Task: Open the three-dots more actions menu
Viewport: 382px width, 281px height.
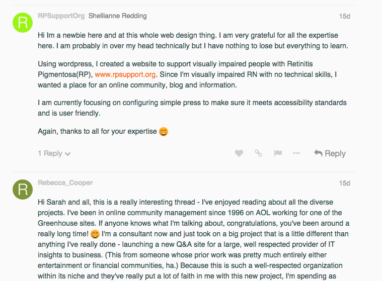Action: (x=296, y=153)
